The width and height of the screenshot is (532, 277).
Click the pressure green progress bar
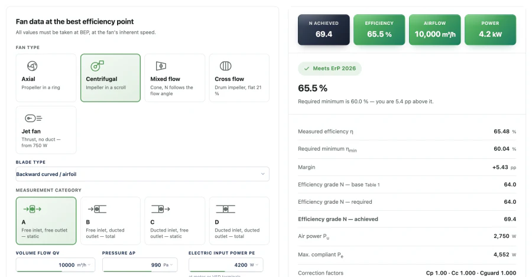click(x=127, y=271)
